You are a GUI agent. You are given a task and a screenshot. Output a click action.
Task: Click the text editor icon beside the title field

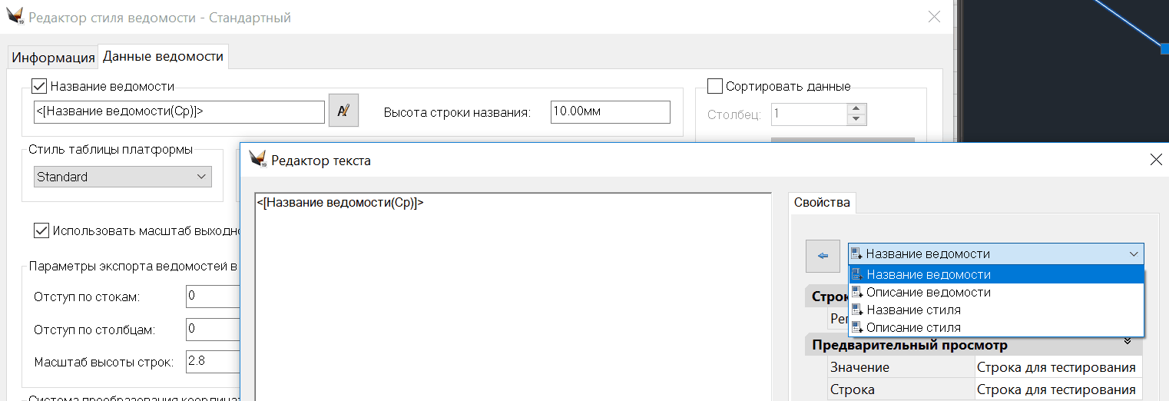click(343, 111)
